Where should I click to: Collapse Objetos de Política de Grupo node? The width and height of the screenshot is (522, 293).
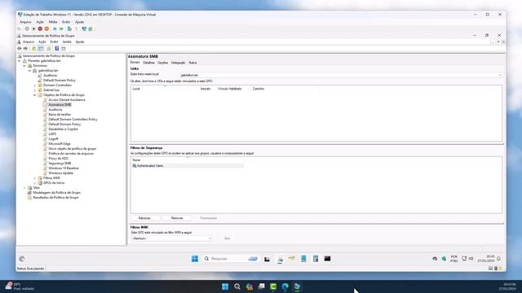click(34, 95)
